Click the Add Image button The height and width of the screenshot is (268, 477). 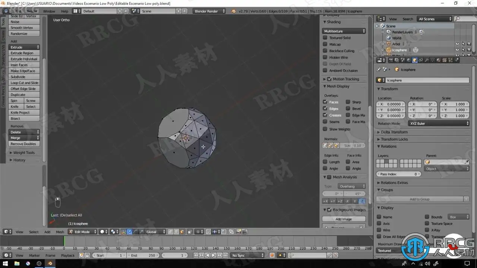tap(344, 219)
